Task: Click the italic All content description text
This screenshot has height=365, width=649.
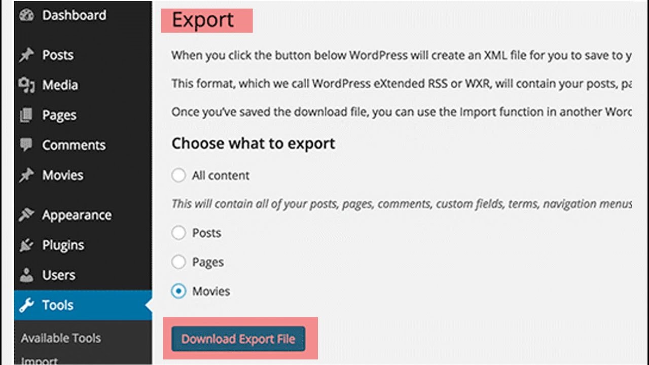Action: 401,204
